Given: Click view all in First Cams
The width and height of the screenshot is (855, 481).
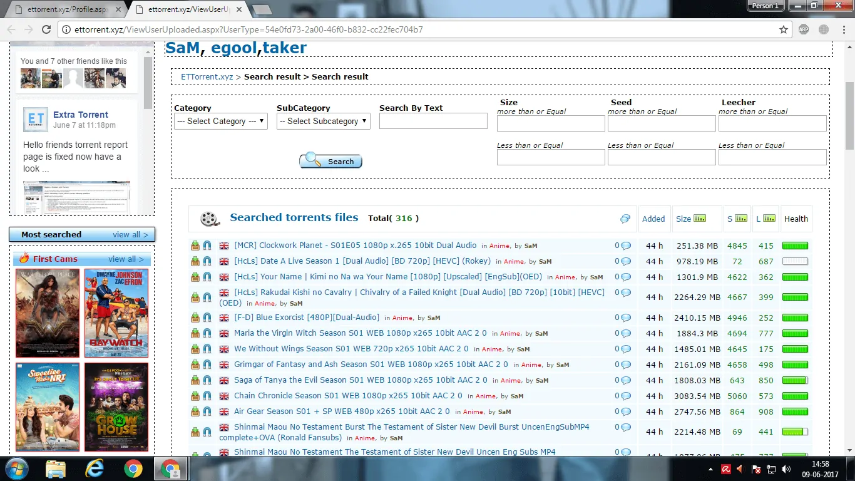Looking at the screenshot, I should coord(126,259).
